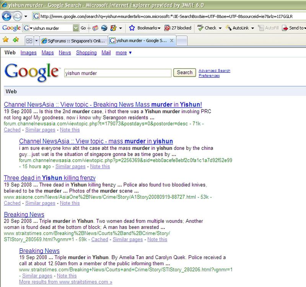Open the tab list dropdown arrow
This screenshot has height=287, width=306.
coord(37,41)
